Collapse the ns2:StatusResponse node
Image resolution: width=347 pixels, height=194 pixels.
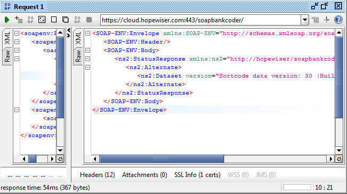[87, 58]
